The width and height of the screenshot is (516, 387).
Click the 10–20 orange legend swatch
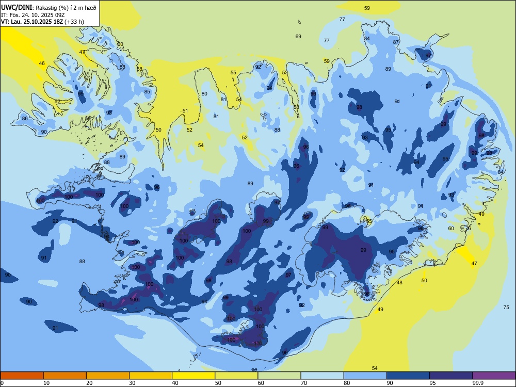click(x=65, y=376)
